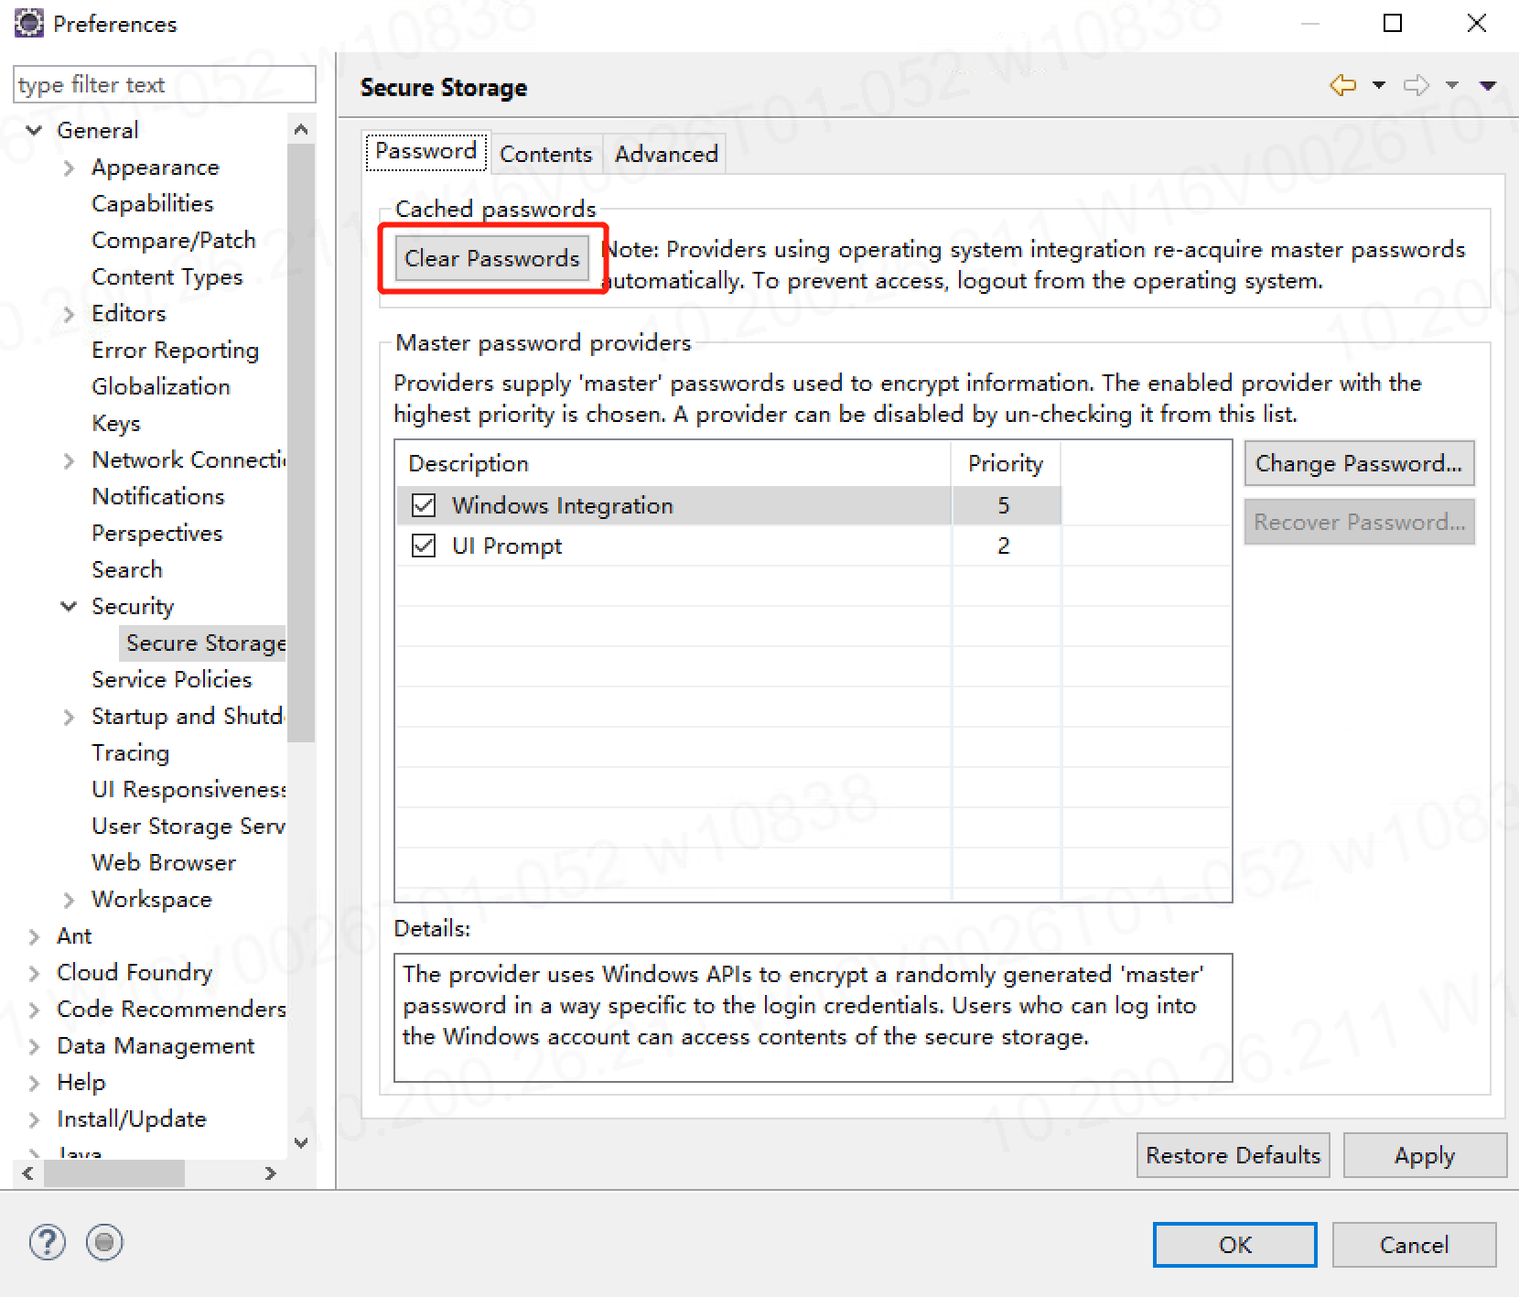Click the Change Password button
Viewport: 1519px width, 1297px height.
(1358, 463)
